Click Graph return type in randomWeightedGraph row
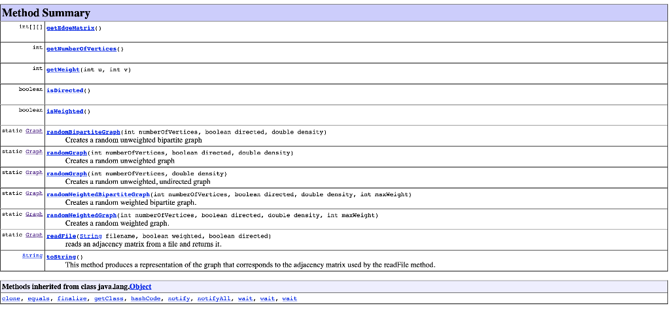Image resolution: width=670 pixels, height=314 pixels. (x=34, y=214)
